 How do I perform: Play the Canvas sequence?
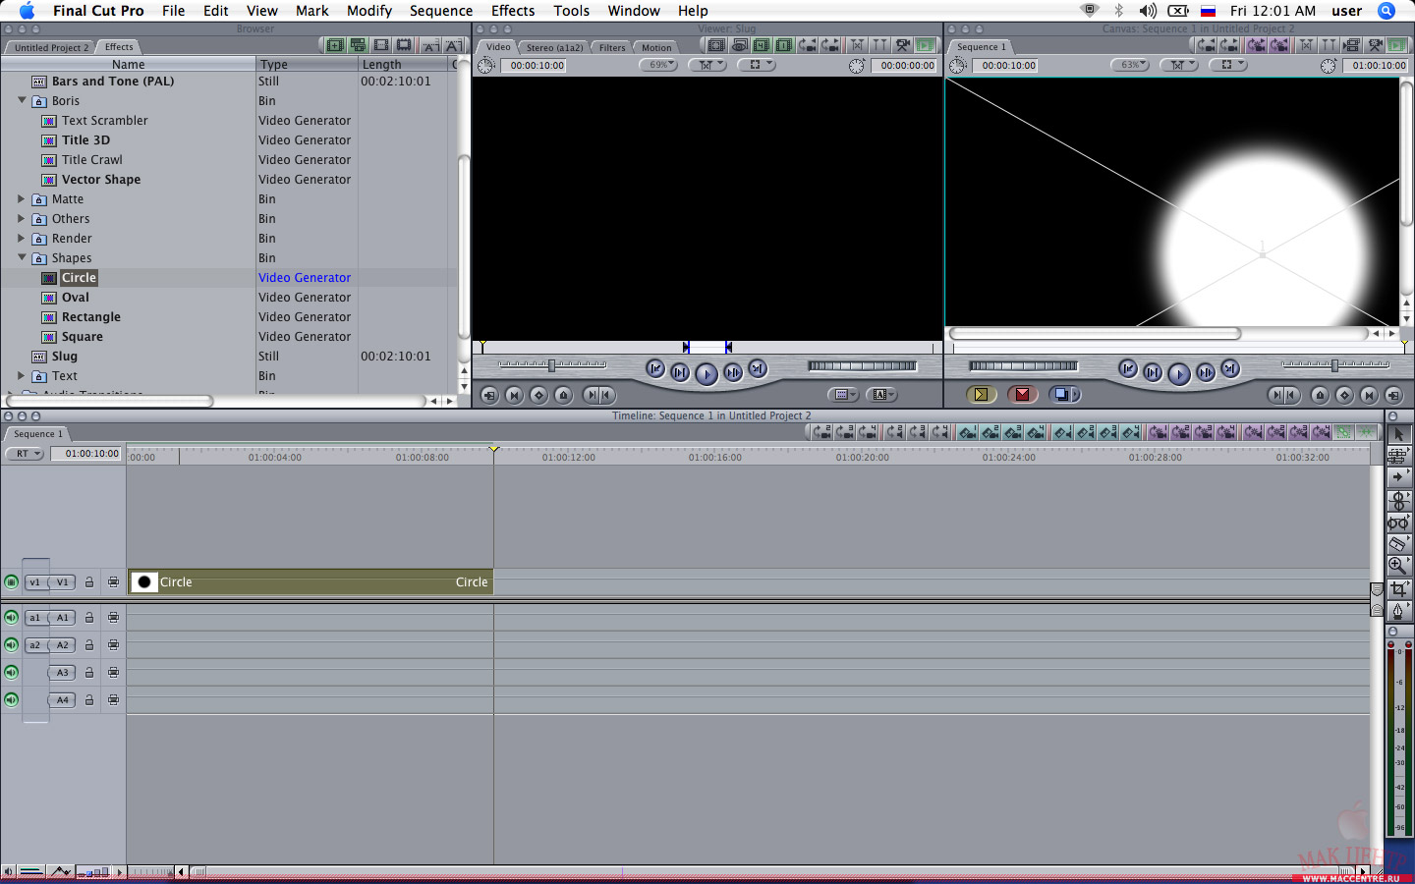click(1179, 373)
